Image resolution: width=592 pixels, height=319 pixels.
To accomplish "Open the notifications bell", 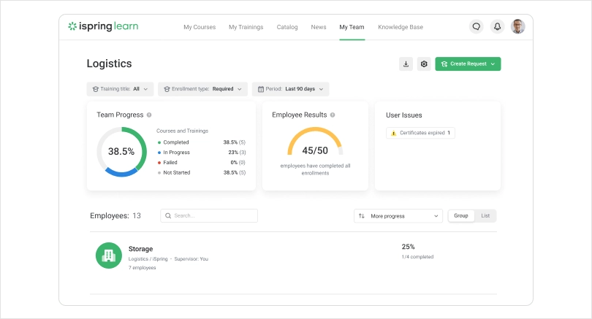I will [x=497, y=27].
